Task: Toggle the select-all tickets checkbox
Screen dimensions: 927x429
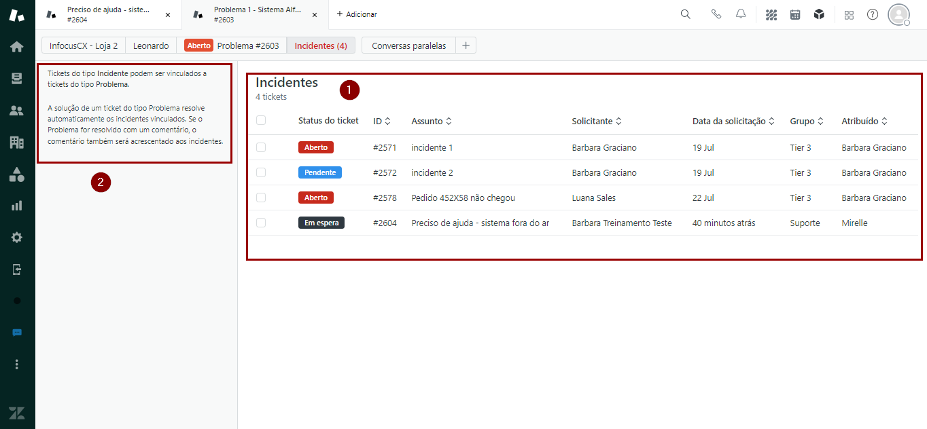Action: coord(261,121)
